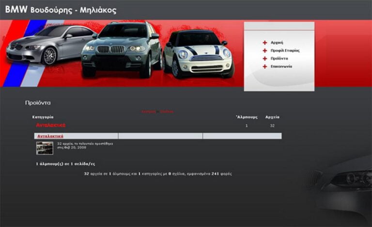Image resolution: width=372 pixels, height=227 pixels.
Task: Click the BMW Βουδούρης - Μηλιάκος site title
Action: (x=61, y=10)
